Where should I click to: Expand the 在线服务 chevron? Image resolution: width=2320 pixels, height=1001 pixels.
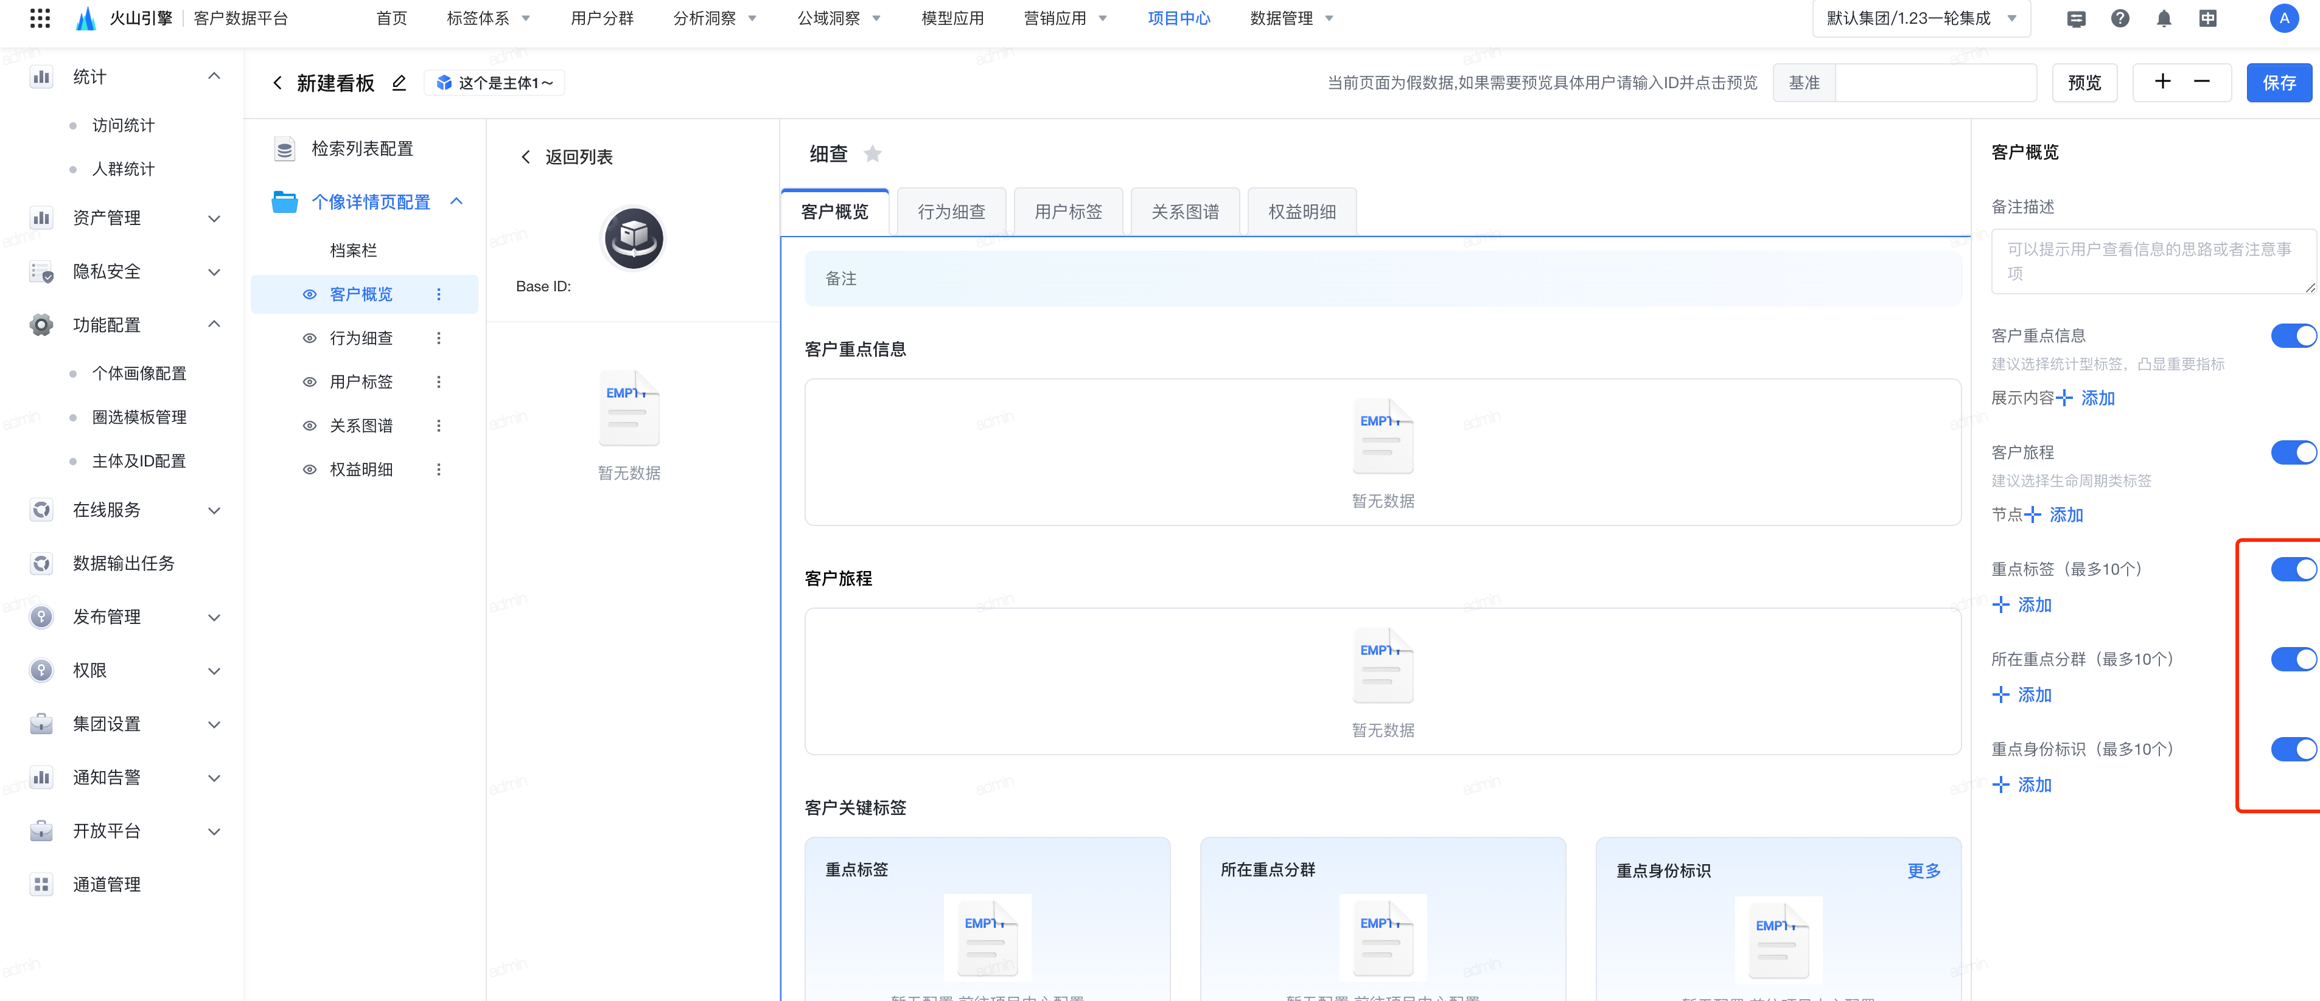[214, 510]
